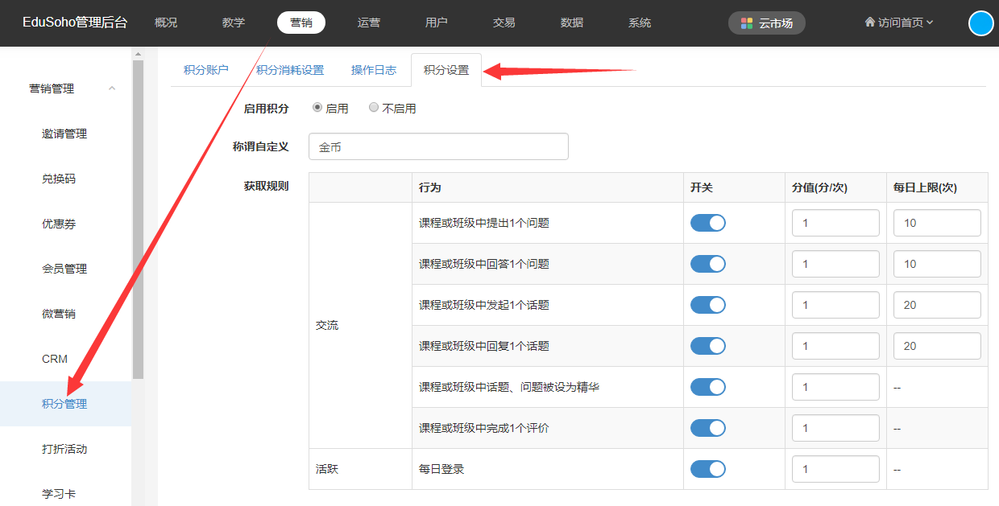This screenshot has width=999, height=506.
Task: Open the 积分消耗设置 tab
Action: coord(290,70)
